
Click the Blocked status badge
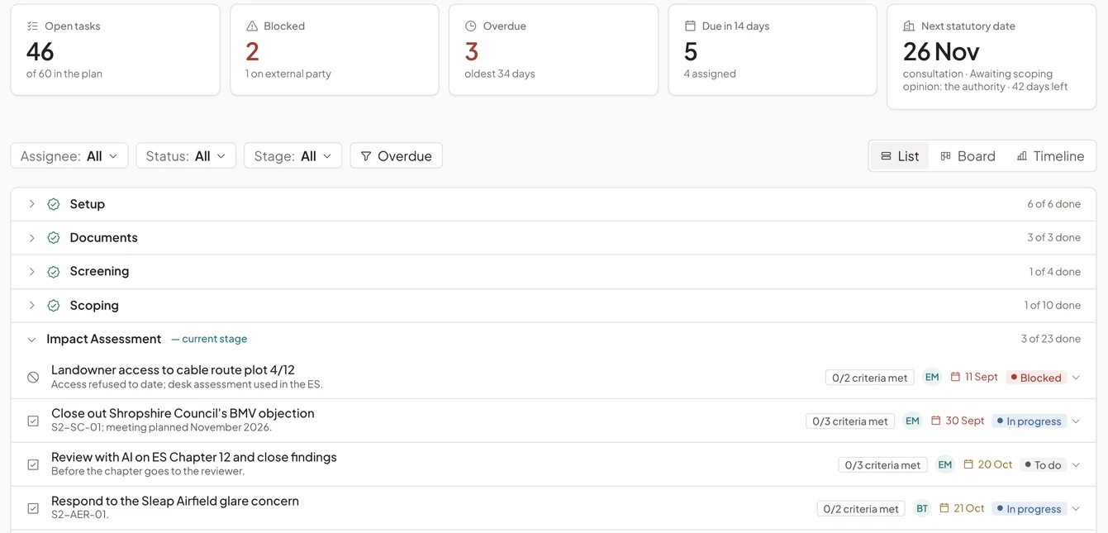coord(1037,378)
